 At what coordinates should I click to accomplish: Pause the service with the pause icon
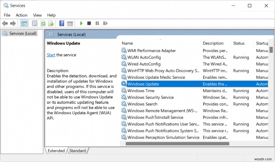point(97,23)
